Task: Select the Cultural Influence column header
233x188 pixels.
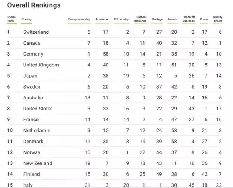Action: 141,19
